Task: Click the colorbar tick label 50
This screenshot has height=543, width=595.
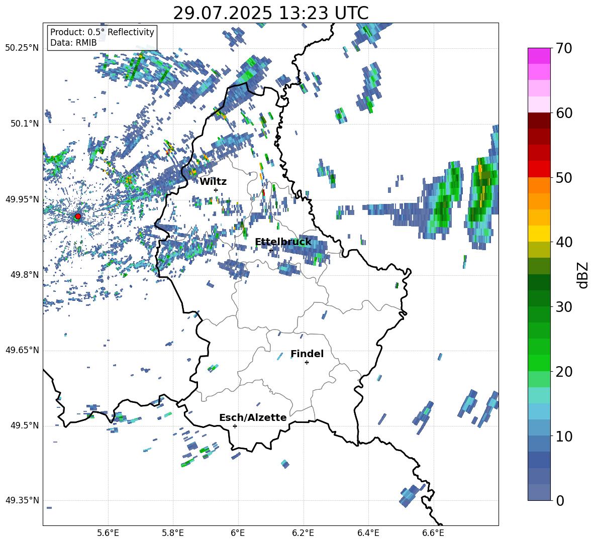Action: click(564, 177)
